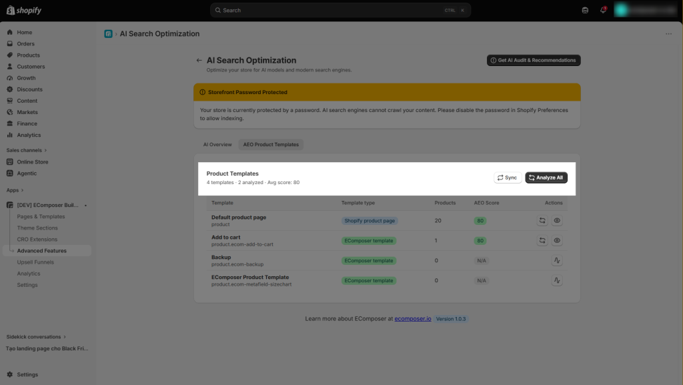
Task: Click the Storefront Password Protected banner
Action: (x=387, y=92)
